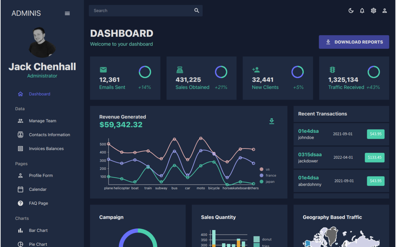Click the Traffic Received progress ring

(374, 72)
